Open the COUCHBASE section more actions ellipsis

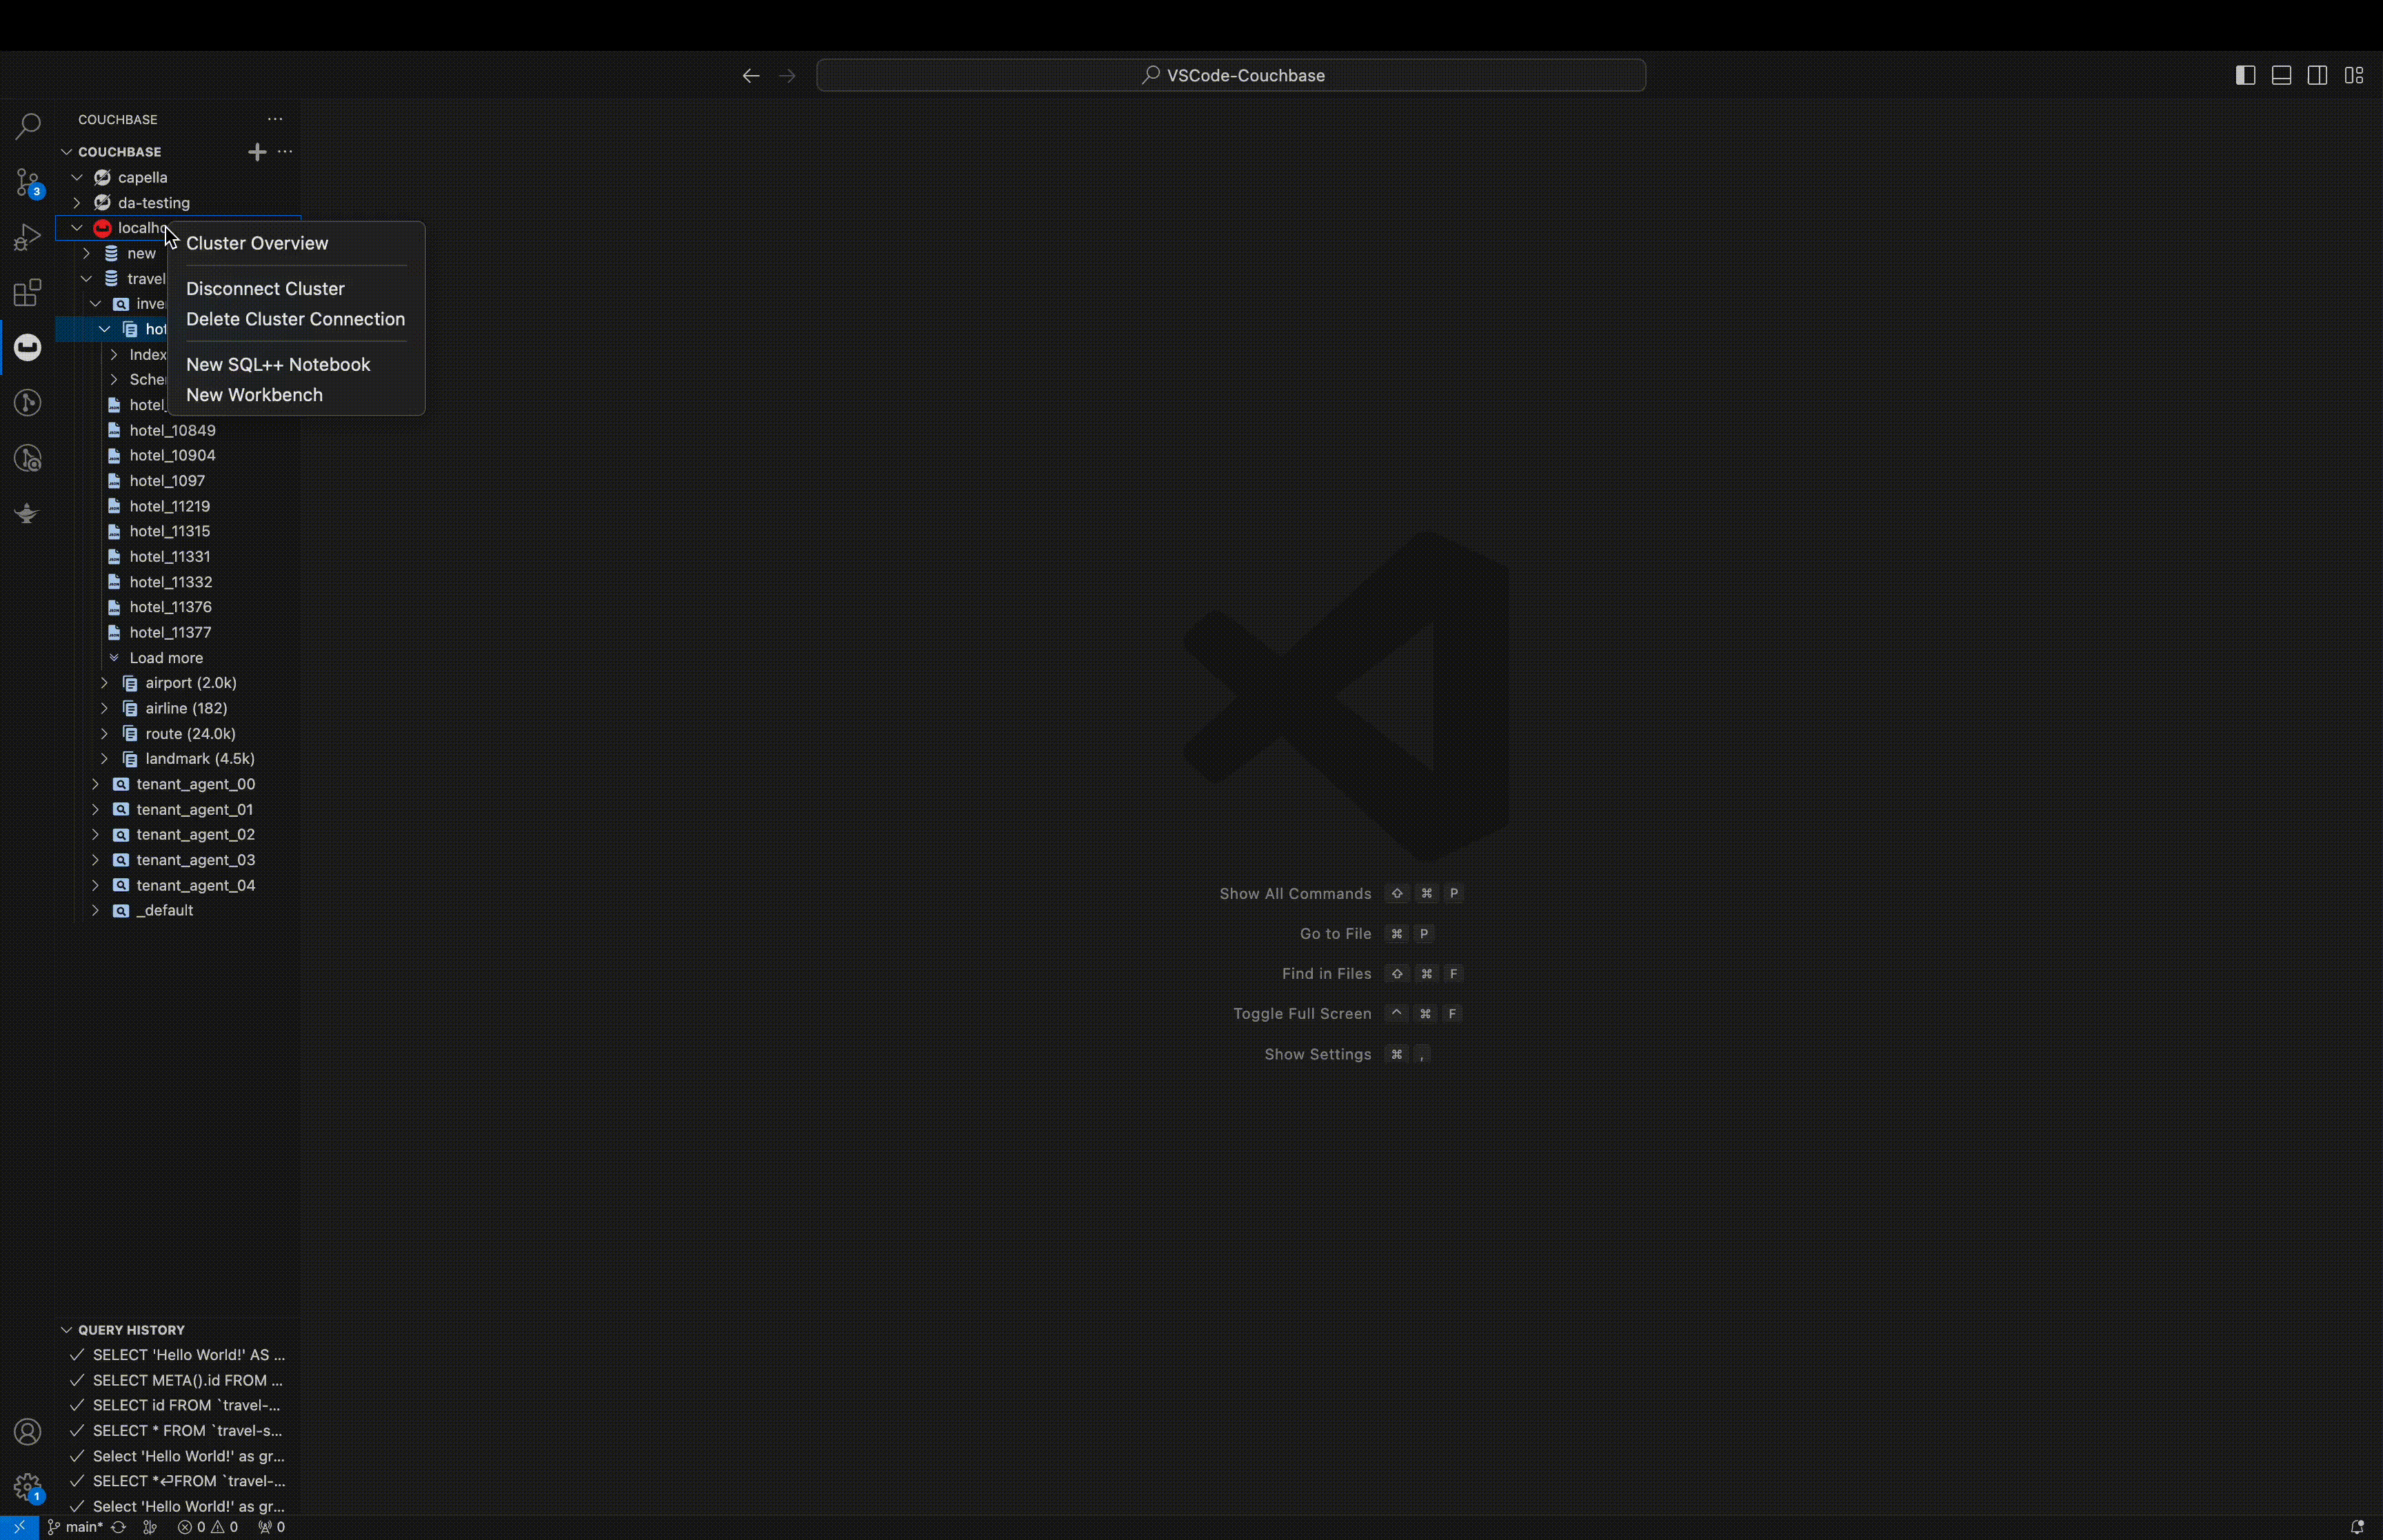coord(285,152)
